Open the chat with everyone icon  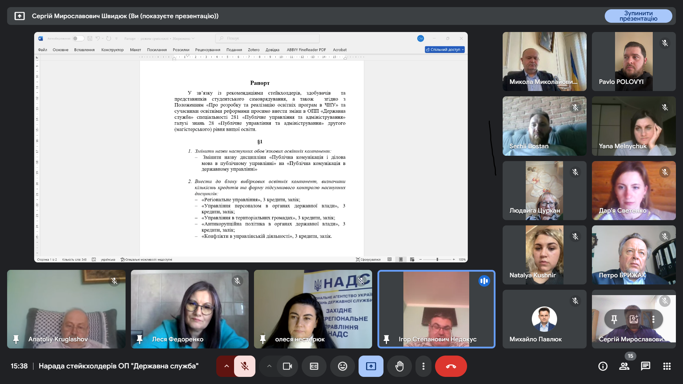(646, 366)
